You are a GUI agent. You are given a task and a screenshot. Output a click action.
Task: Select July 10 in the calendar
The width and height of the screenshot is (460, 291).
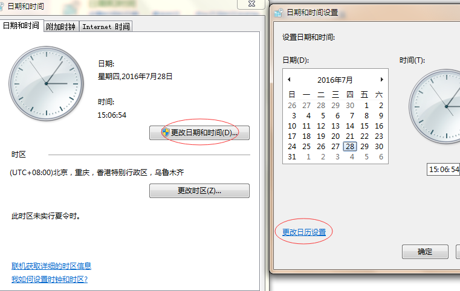(x=292, y=126)
